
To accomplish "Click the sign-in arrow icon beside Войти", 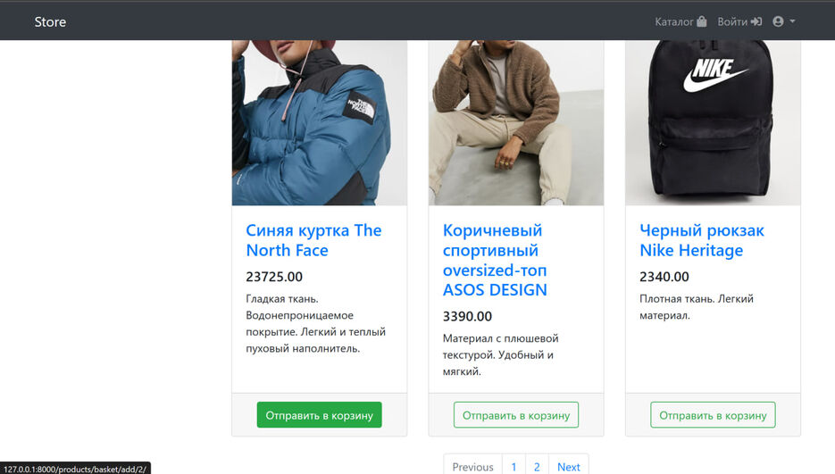I will pos(756,21).
